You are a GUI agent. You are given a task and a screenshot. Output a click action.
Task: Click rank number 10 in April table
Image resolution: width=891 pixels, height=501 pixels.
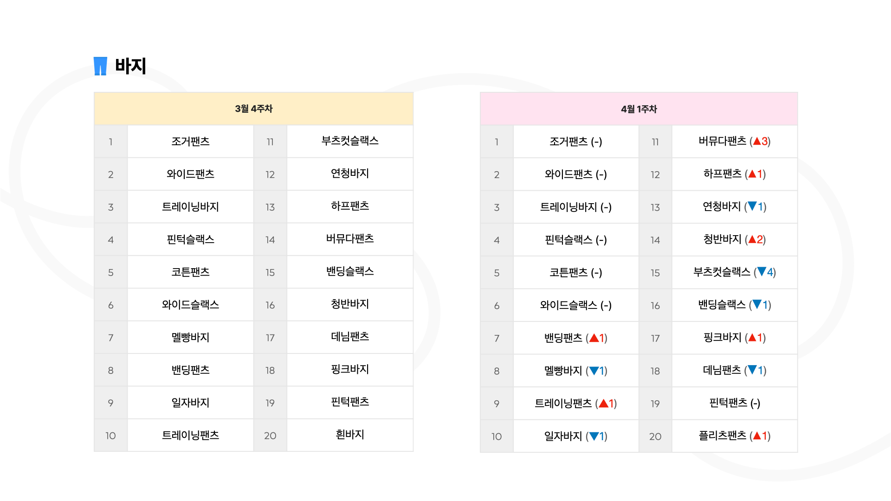click(x=497, y=437)
